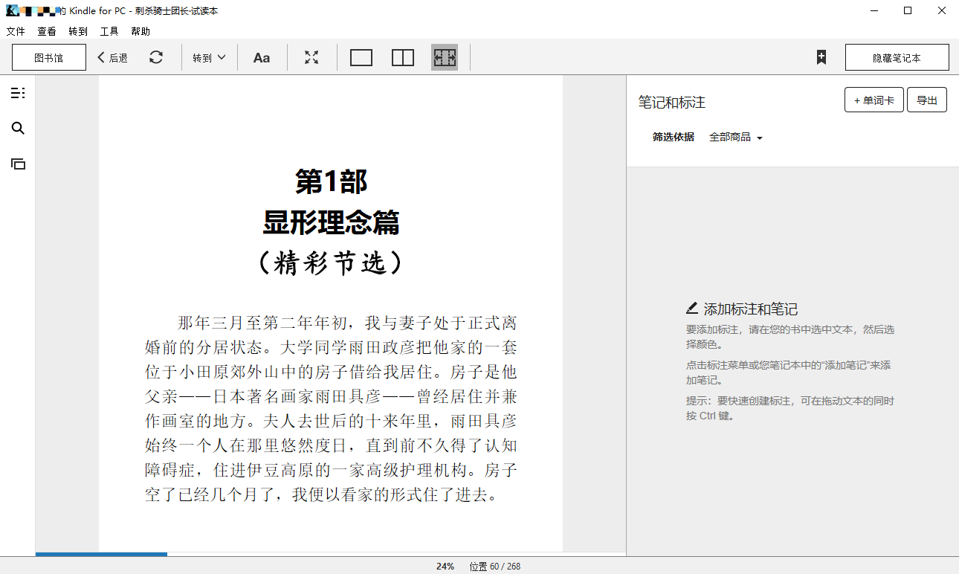Toggle the auto-fit column width layout
Viewport: 959px width, 574px height.
point(445,57)
